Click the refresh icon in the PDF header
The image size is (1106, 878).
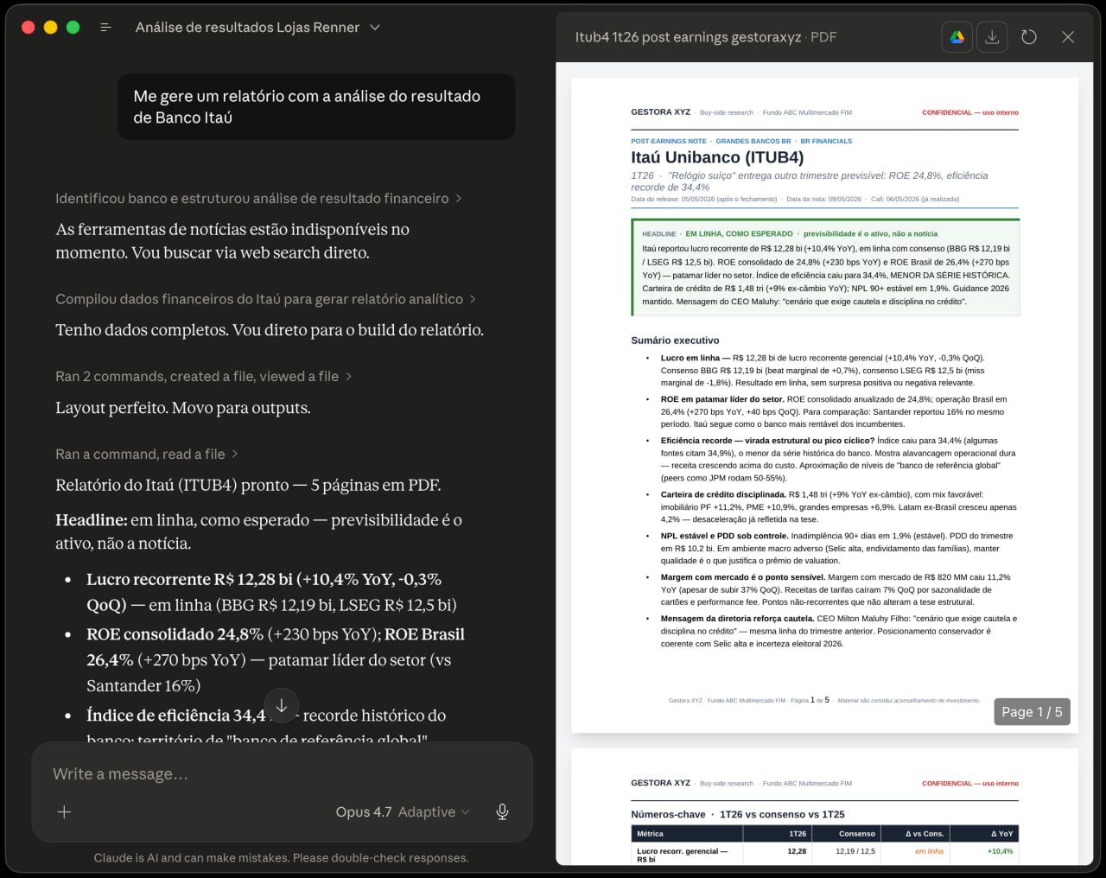coord(1029,37)
